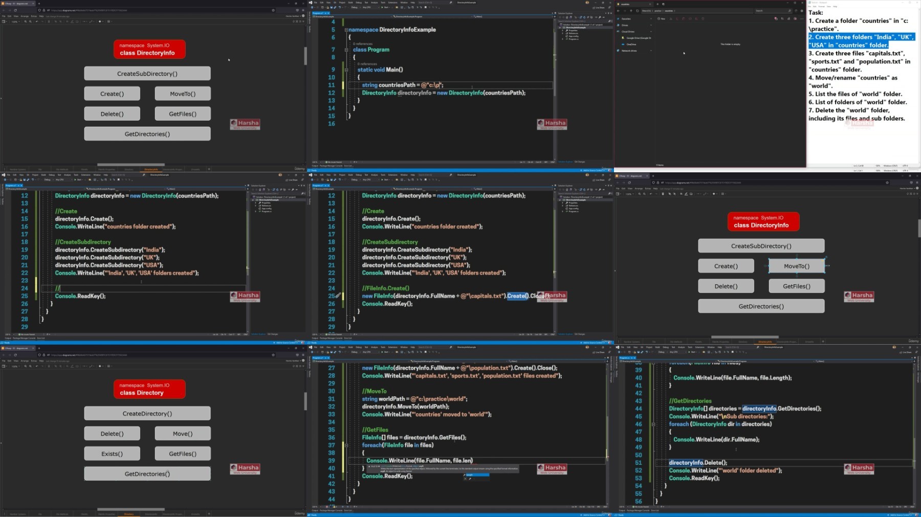The width and height of the screenshot is (921, 517).
Task: Go up one folder in file explorer
Action: [x=631, y=11]
